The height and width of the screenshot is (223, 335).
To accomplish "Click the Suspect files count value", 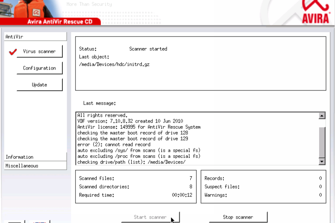I will (x=320, y=187).
